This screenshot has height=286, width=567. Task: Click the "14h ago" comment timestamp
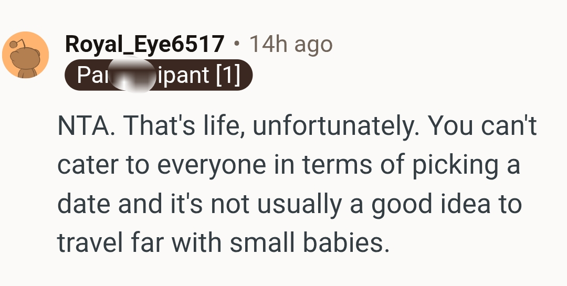(x=290, y=45)
